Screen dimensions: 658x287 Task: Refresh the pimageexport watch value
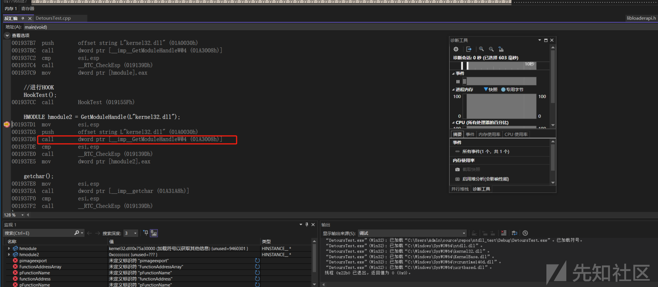(x=257, y=261)
